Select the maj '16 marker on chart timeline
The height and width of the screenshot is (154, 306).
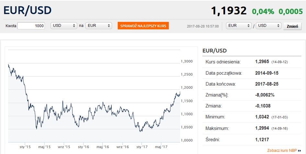(103, 147)
